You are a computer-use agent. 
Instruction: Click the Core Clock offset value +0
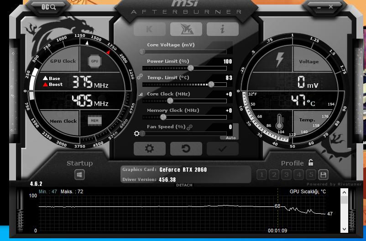pos(229,94)
